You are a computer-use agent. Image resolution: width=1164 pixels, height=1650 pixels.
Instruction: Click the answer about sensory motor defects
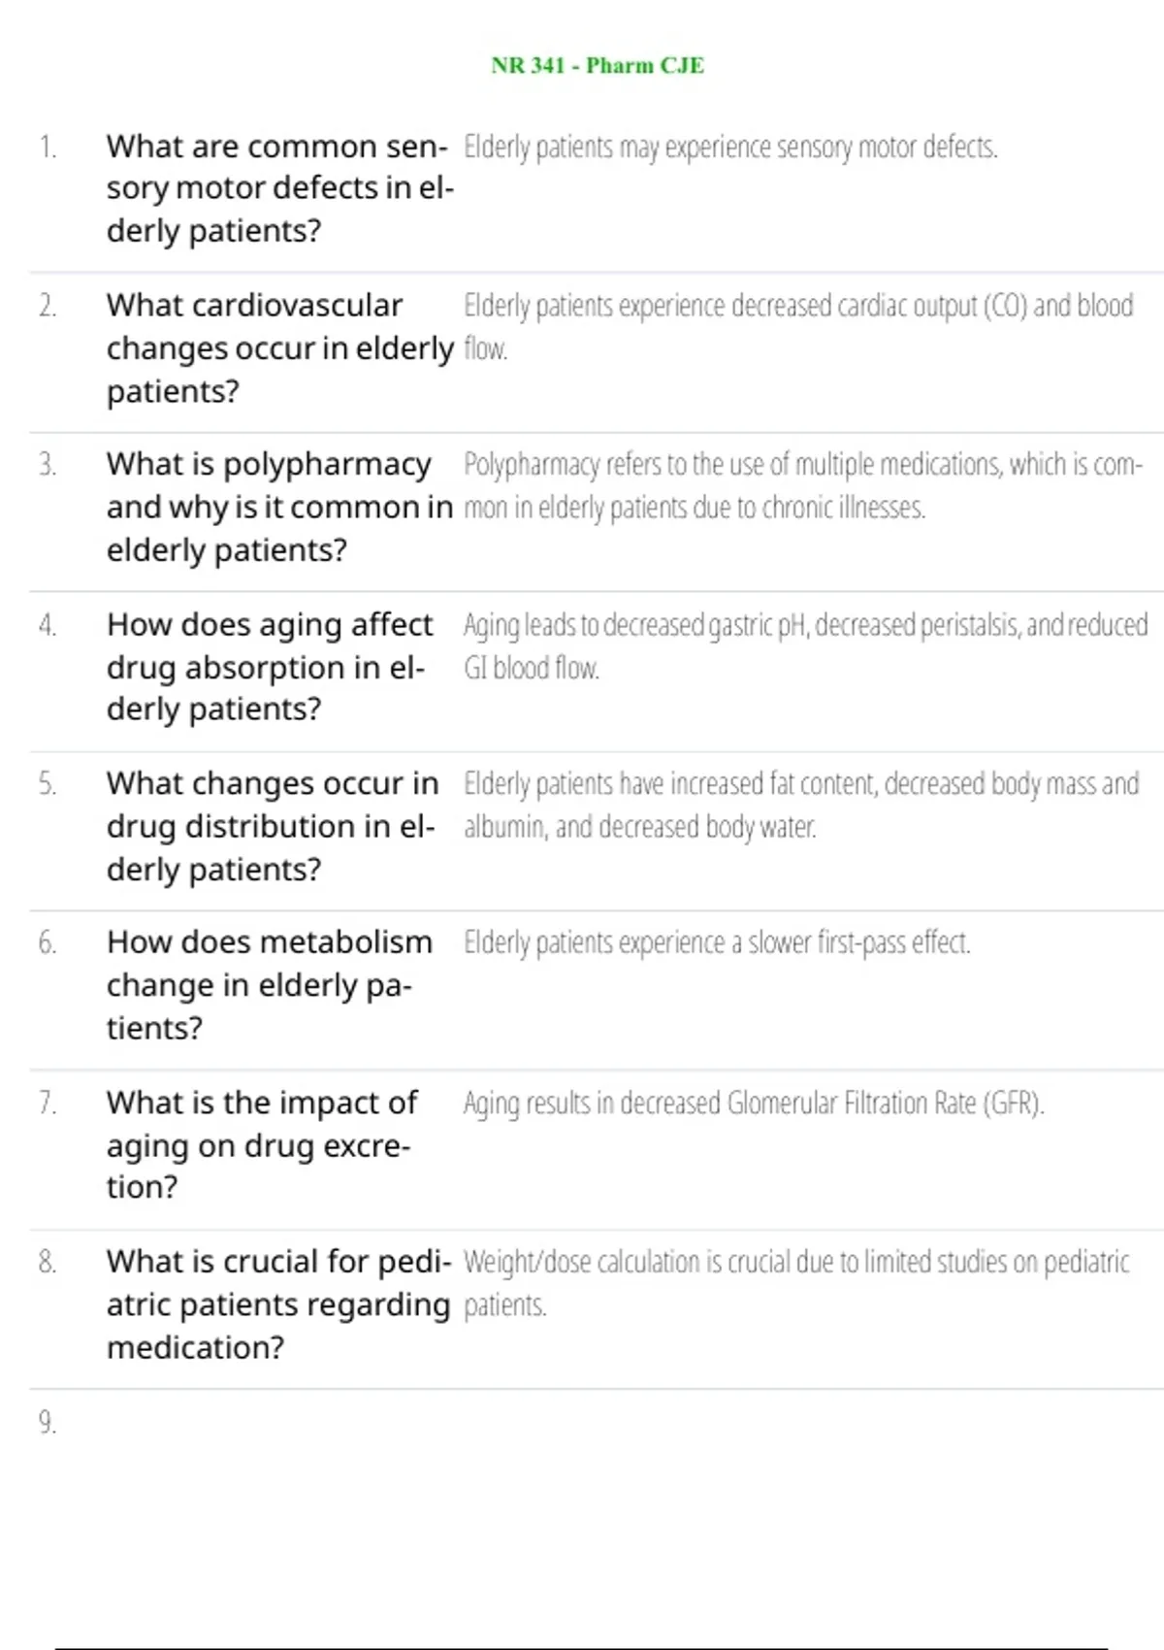(730, 148)
